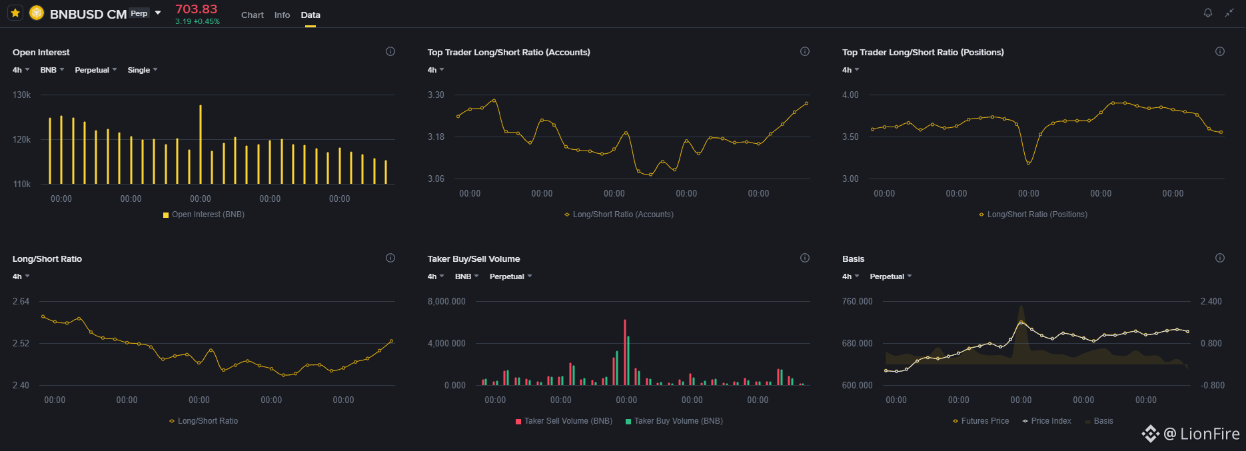Toggle Price Index legend series

coord(1047,421)
